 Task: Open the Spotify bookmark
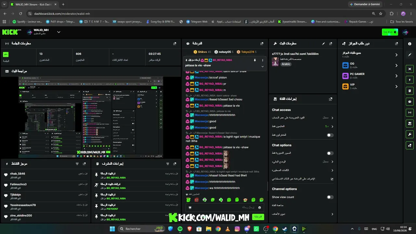click(x=27, y=22)
